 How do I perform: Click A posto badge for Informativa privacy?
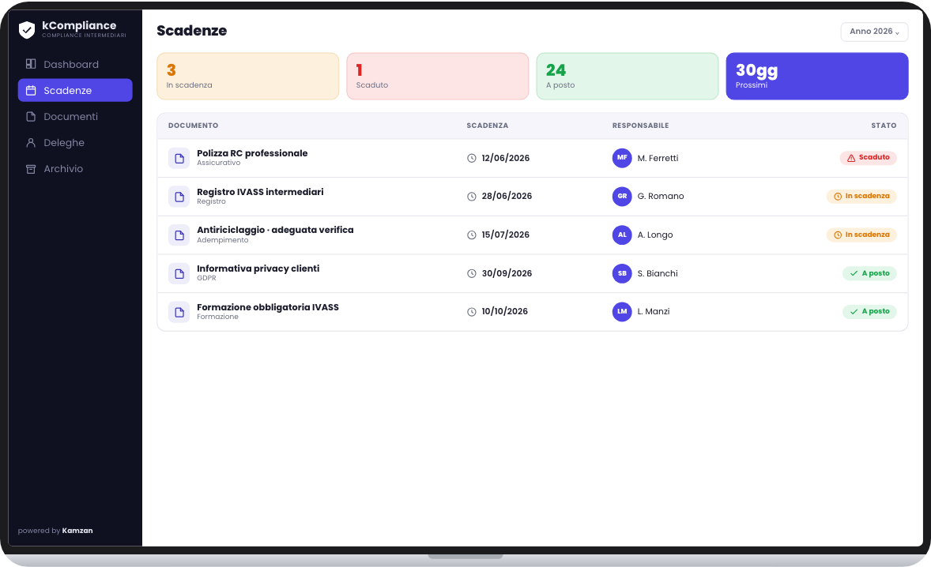(x=869, y=273)
